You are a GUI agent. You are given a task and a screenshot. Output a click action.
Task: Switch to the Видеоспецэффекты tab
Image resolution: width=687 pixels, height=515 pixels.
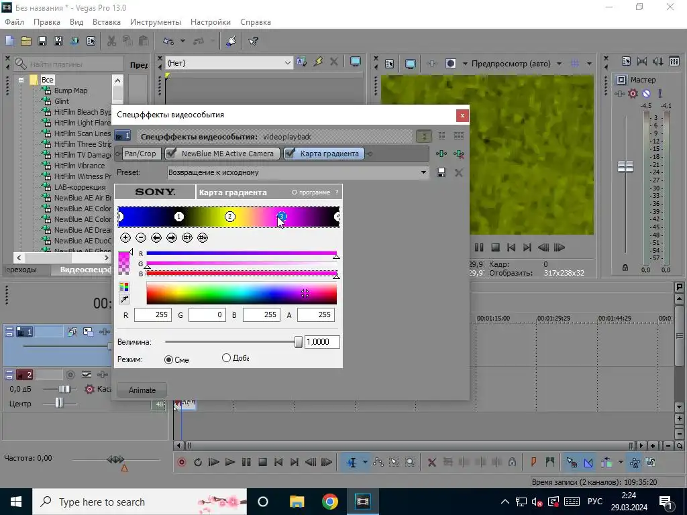85,270
